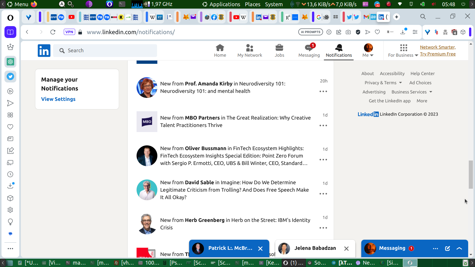Screen dimensions: 475x267
Task: Open the Places menu
Action: coord(253,4)
